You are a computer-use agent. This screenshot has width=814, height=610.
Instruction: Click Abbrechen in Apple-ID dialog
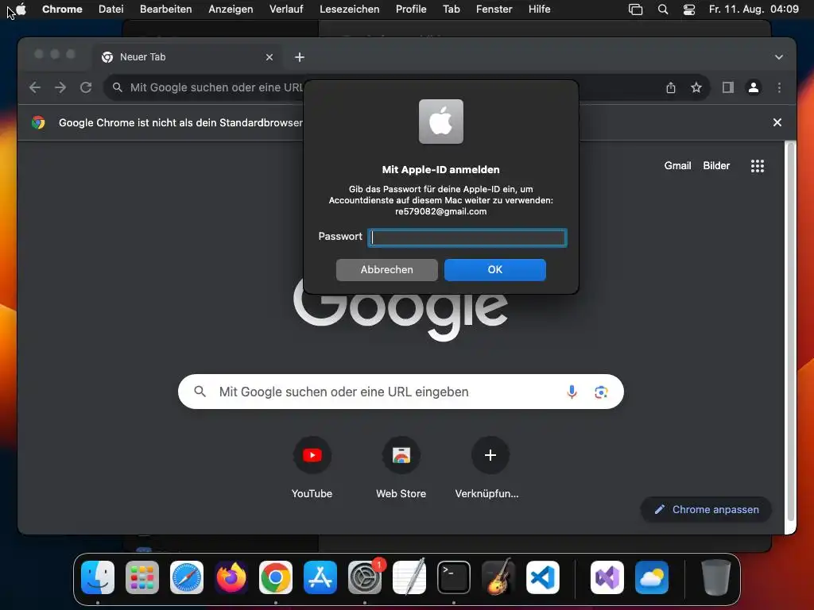[387, 270]
